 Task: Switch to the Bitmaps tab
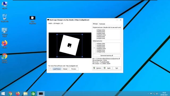(x=95, y=24)
